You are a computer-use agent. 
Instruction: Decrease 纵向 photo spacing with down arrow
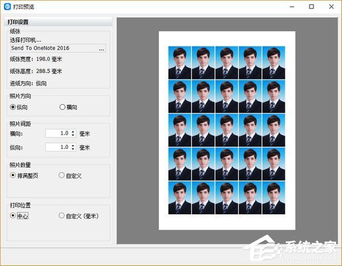pos(73,149)
